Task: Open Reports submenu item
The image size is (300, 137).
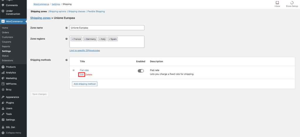Action: pos(6,46)
